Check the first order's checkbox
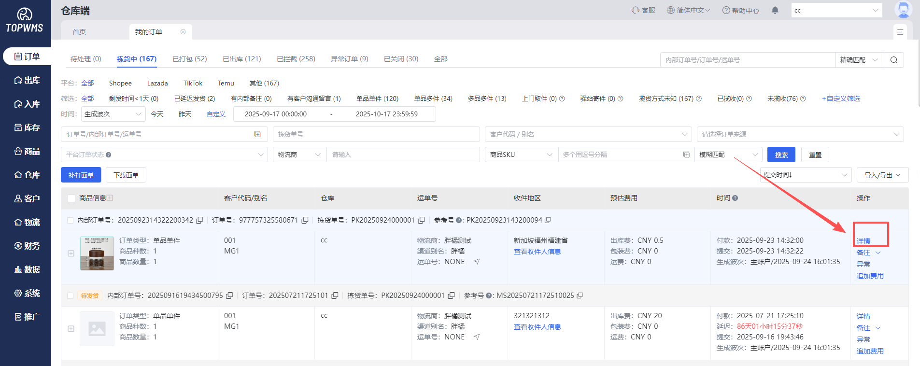The height and width of the screenshot is (366, 920). [x=70, y=220]
